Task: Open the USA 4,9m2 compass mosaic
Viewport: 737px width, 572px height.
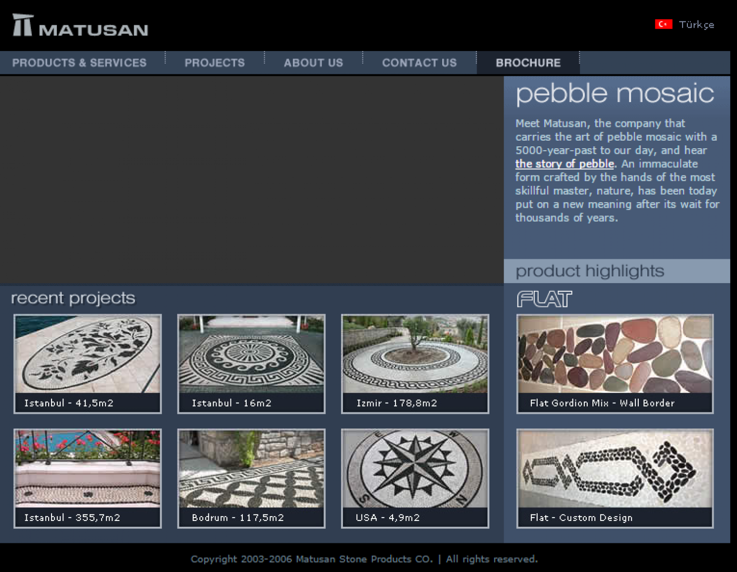Action: (x=415, y=469)
